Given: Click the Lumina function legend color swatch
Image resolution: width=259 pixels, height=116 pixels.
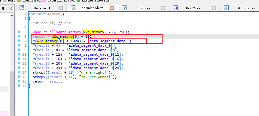Looking at the screenshot, I should (78, 1).
